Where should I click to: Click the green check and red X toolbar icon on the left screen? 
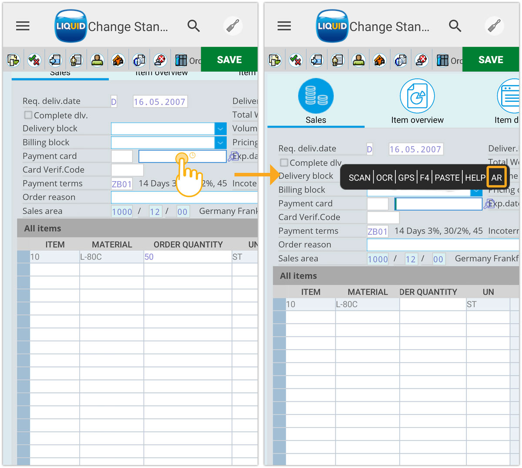coord(34,60)
